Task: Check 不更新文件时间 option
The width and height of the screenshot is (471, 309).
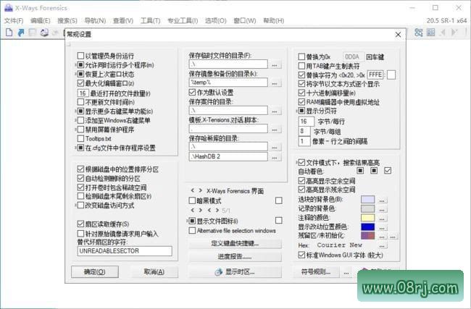Action: [x=80, y=102]
